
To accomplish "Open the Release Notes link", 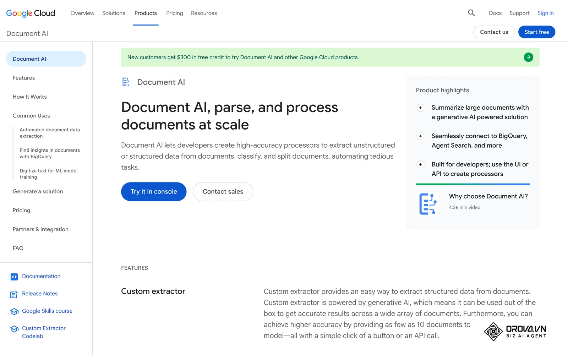I will tap(40, 294).
